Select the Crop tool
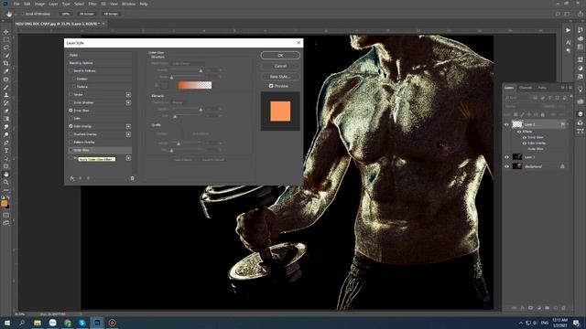The height and width of the screenshot is (329, 586). point(6,63)
